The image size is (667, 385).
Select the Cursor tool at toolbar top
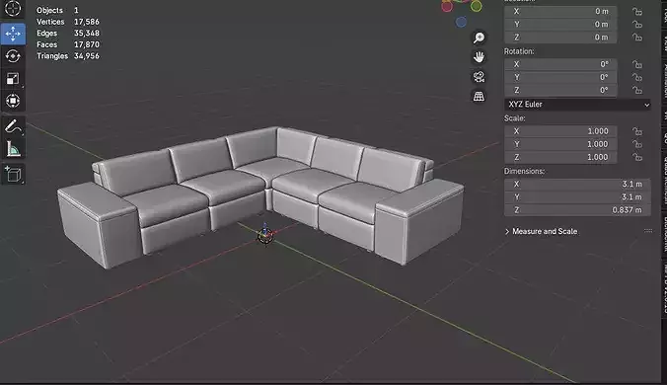pos(13,8)
